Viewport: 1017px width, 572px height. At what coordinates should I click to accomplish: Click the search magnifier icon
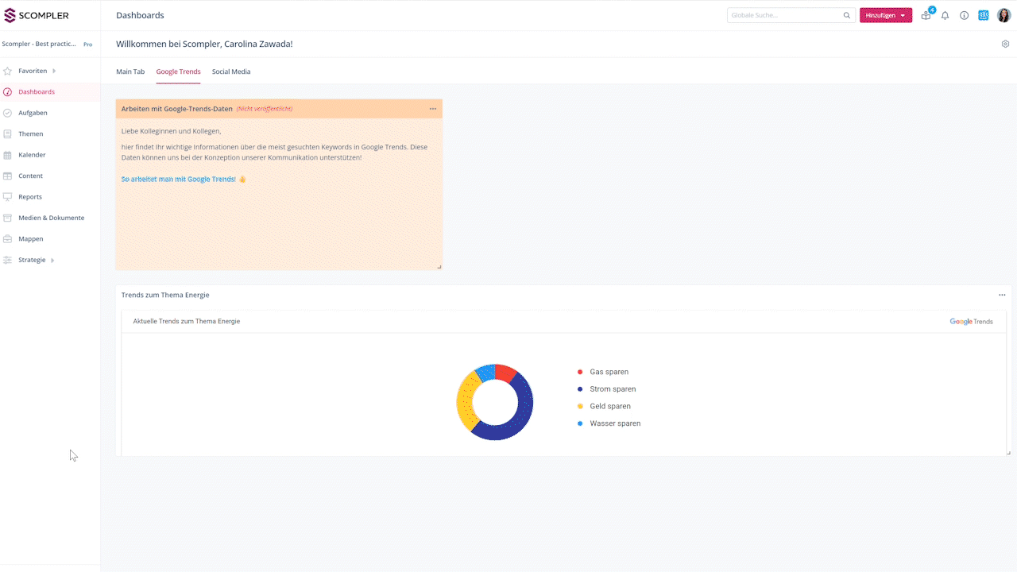847,15
